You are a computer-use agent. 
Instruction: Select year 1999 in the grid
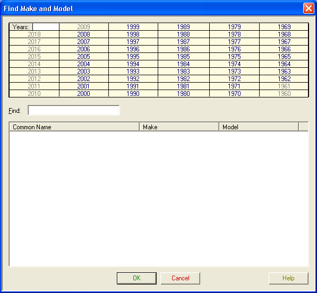[133, 27]
